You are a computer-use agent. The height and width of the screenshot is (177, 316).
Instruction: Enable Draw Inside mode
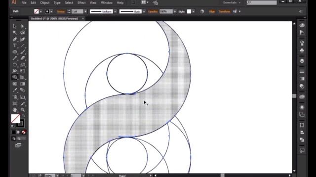pyautogui.click(x=24, y=139)
